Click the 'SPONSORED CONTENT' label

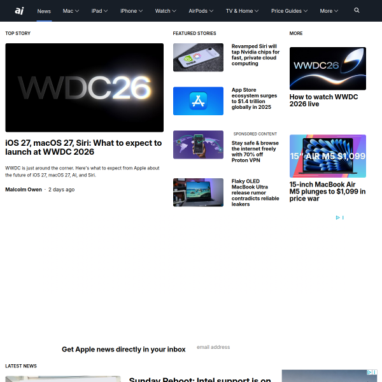(x=255, y=134)
